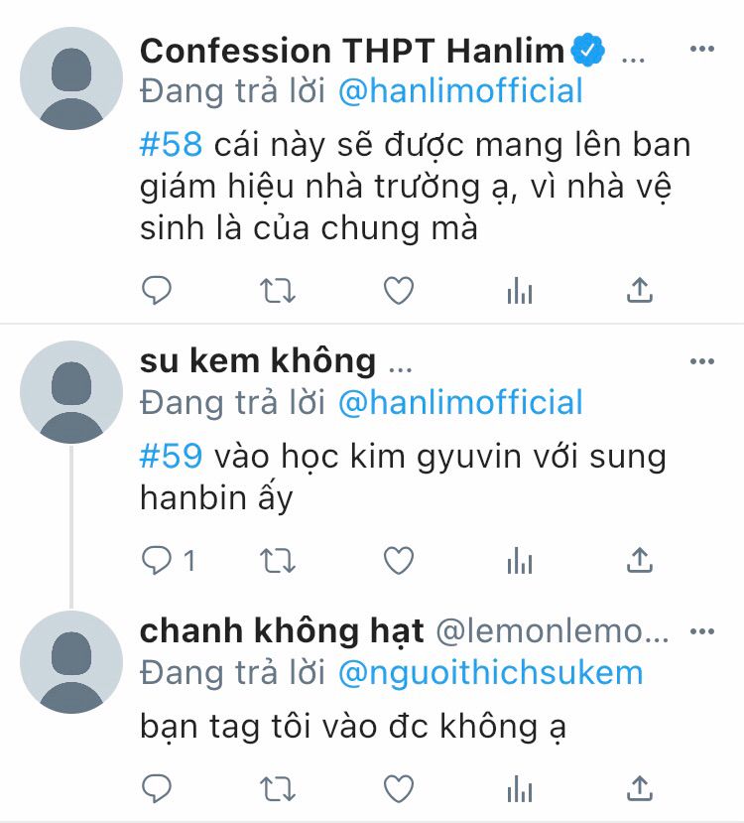Like chanh không hạt's reply
Image resolution: width=744 pixels, height=823 pixels.
399,789
